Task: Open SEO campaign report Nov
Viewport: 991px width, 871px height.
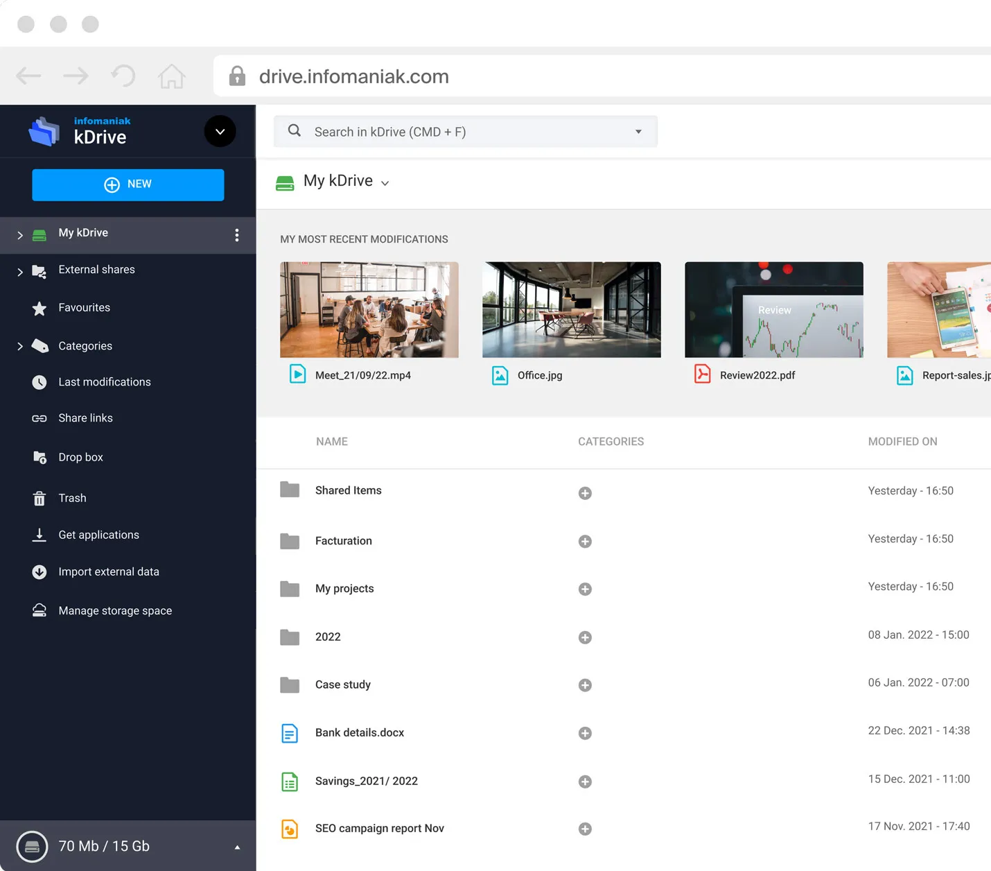Action: click(379, 829)
